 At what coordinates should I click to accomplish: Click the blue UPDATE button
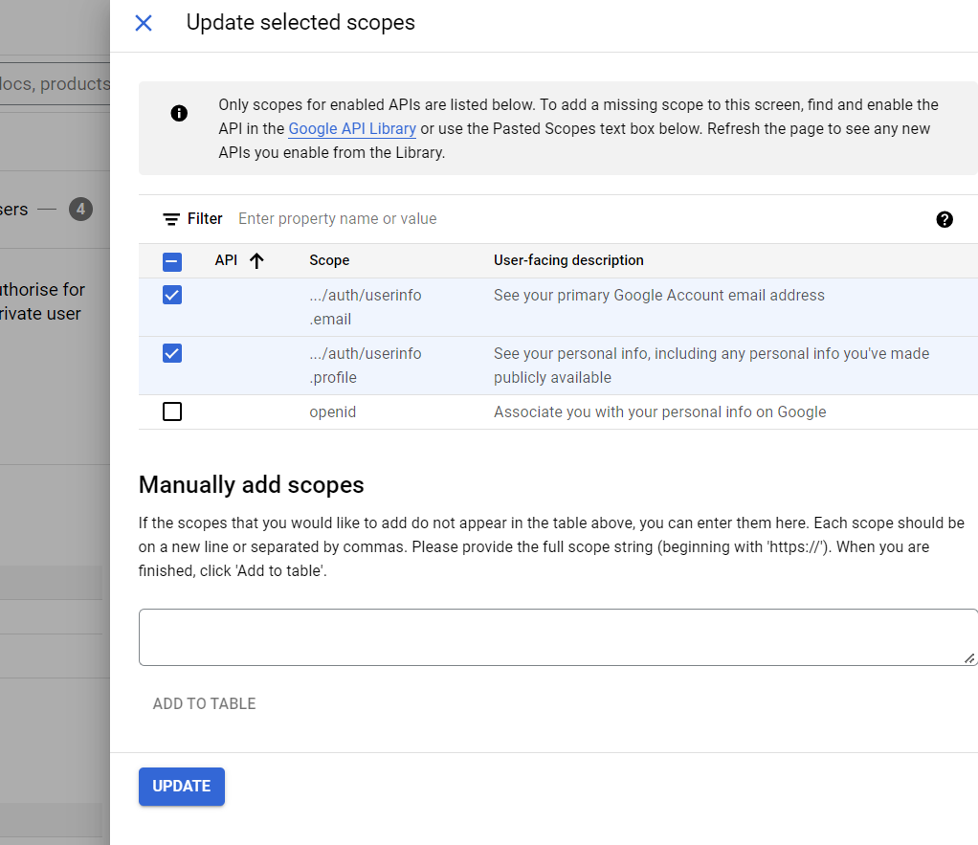coord(182,787)
